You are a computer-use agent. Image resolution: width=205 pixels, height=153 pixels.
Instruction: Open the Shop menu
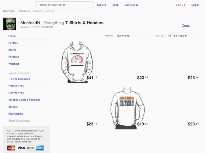tap(115, 5)
